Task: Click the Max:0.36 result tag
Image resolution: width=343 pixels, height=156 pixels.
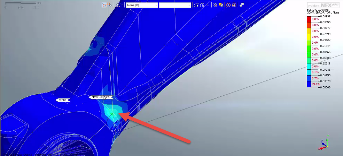Action: coord(101,97)
